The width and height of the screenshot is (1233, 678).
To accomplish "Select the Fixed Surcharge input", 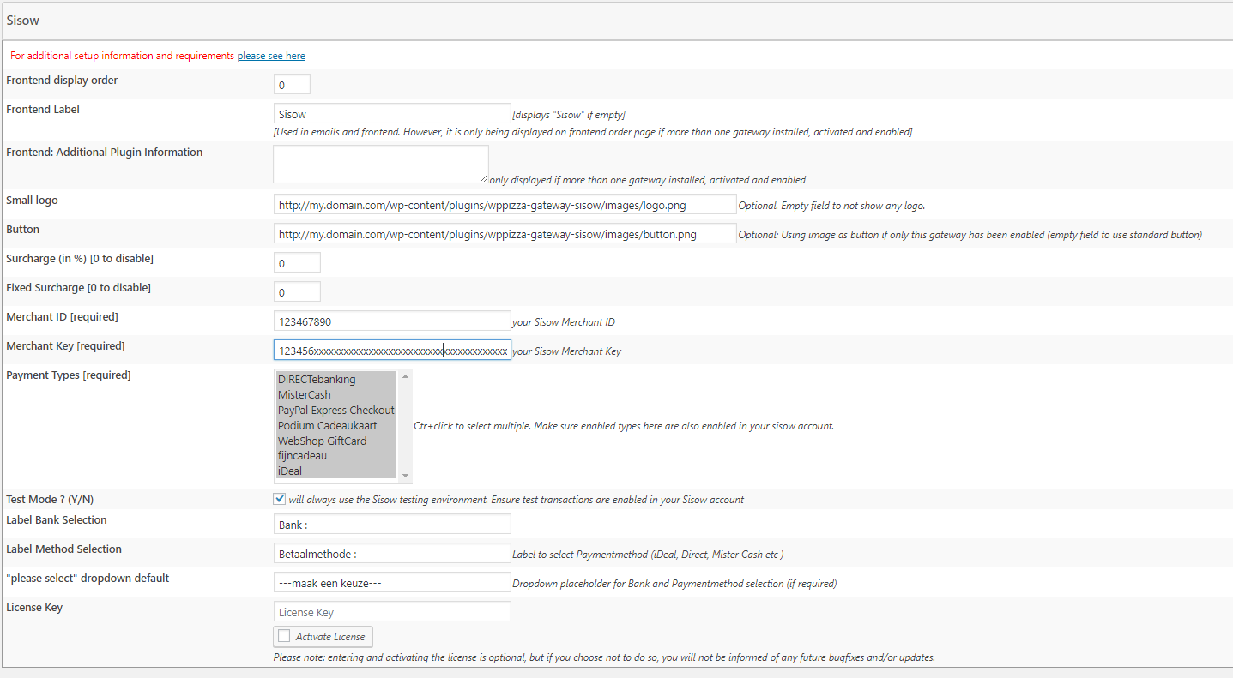I will 297,292.
